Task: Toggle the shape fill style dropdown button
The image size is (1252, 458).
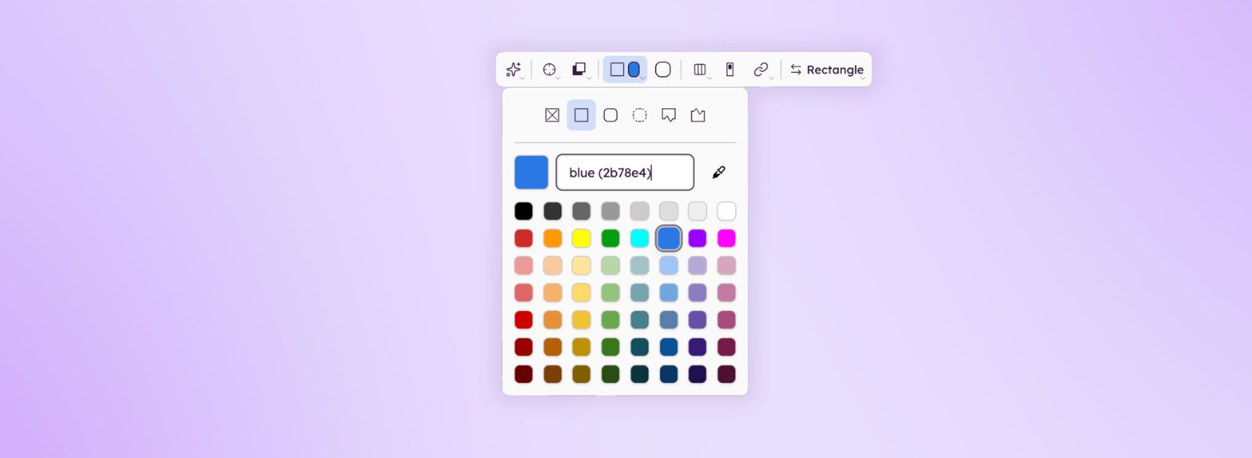Action: (625, 70)
